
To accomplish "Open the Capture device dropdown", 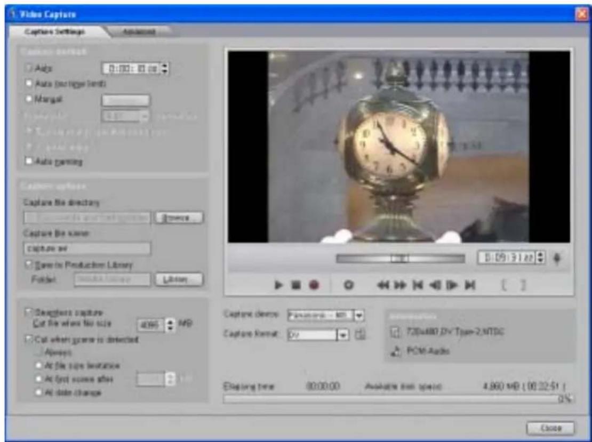I will (x=359, y=315).
